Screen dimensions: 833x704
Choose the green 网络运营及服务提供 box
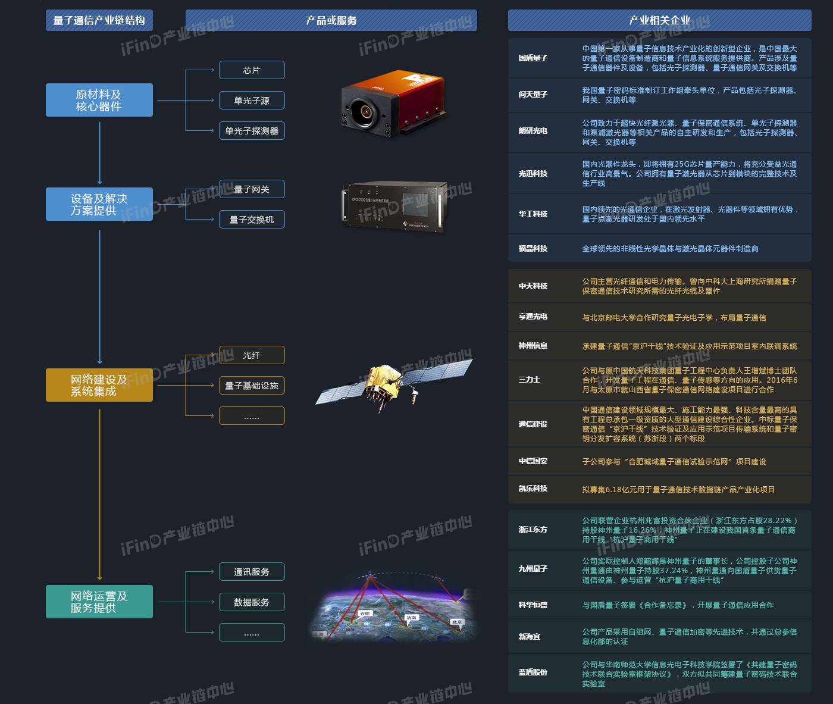(99, 602)
